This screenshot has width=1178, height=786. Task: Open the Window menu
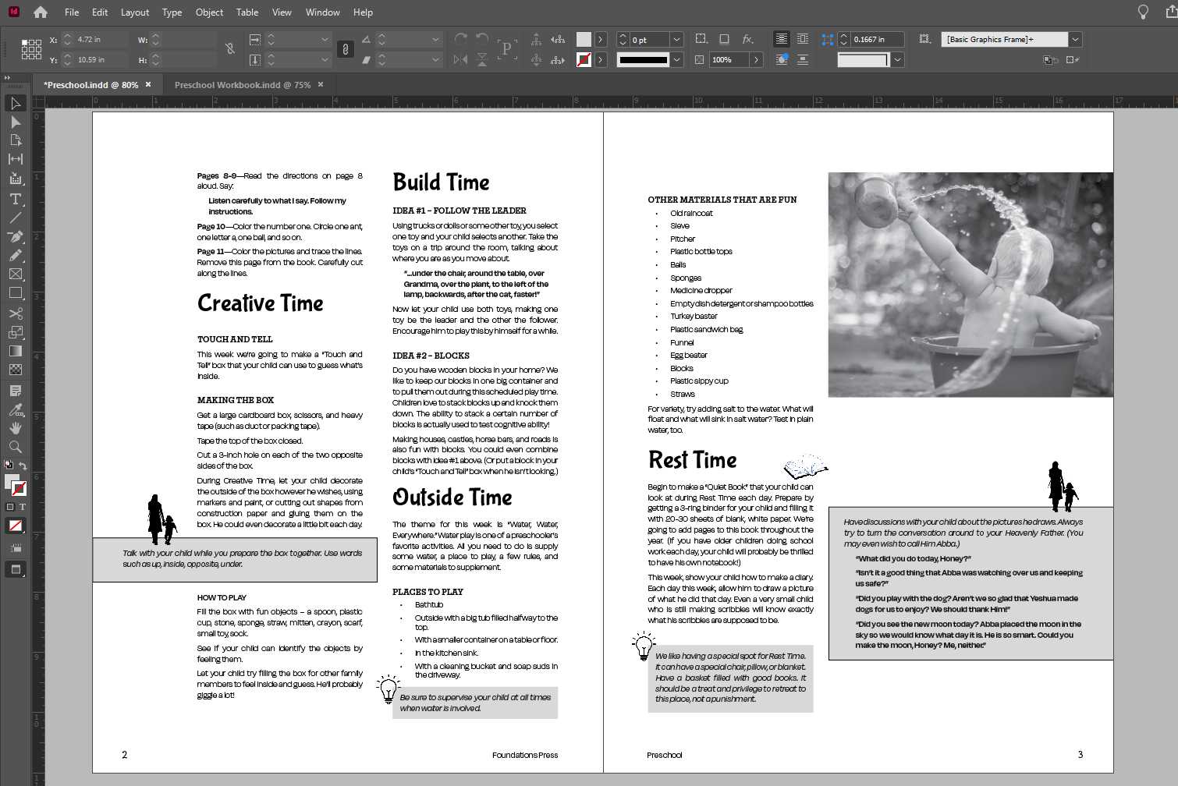click(322, 12)
